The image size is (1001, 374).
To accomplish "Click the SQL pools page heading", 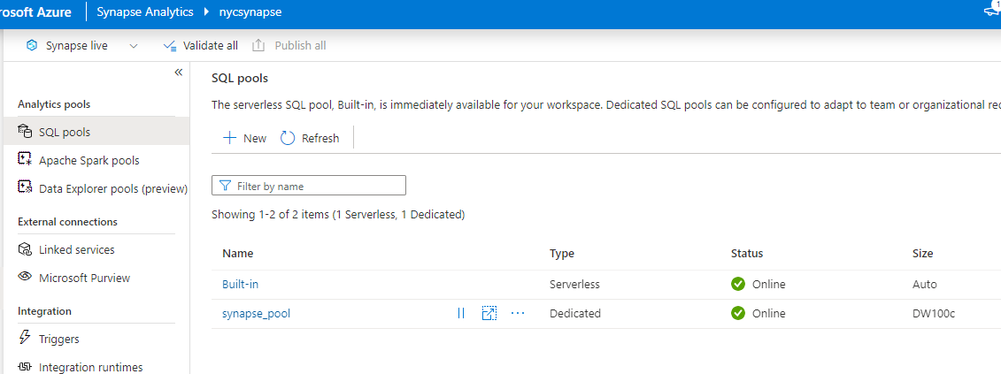I will point(240,80).
